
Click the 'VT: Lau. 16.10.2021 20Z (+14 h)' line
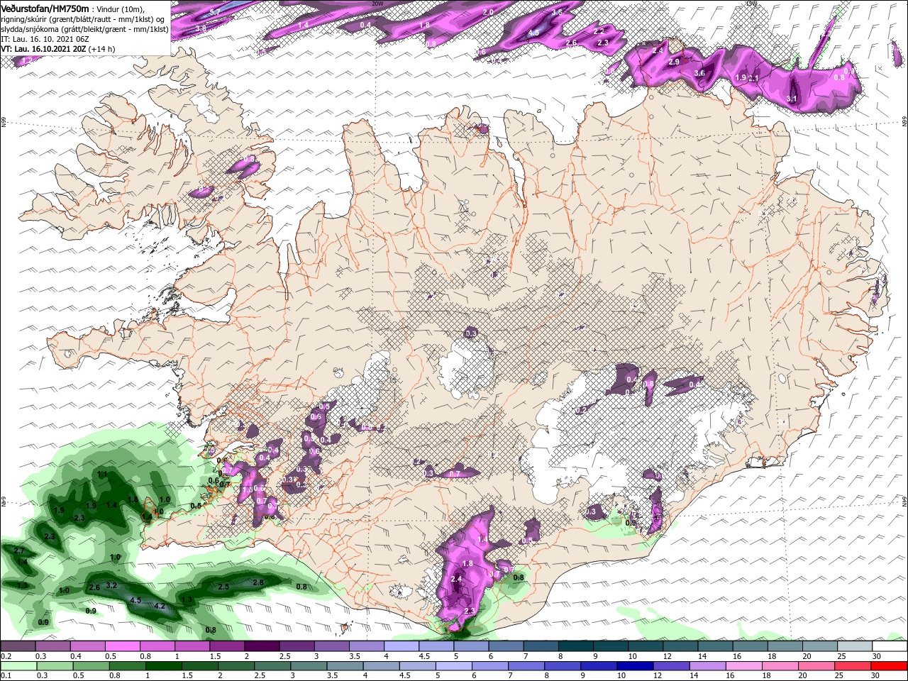click(x=57, y=49)
